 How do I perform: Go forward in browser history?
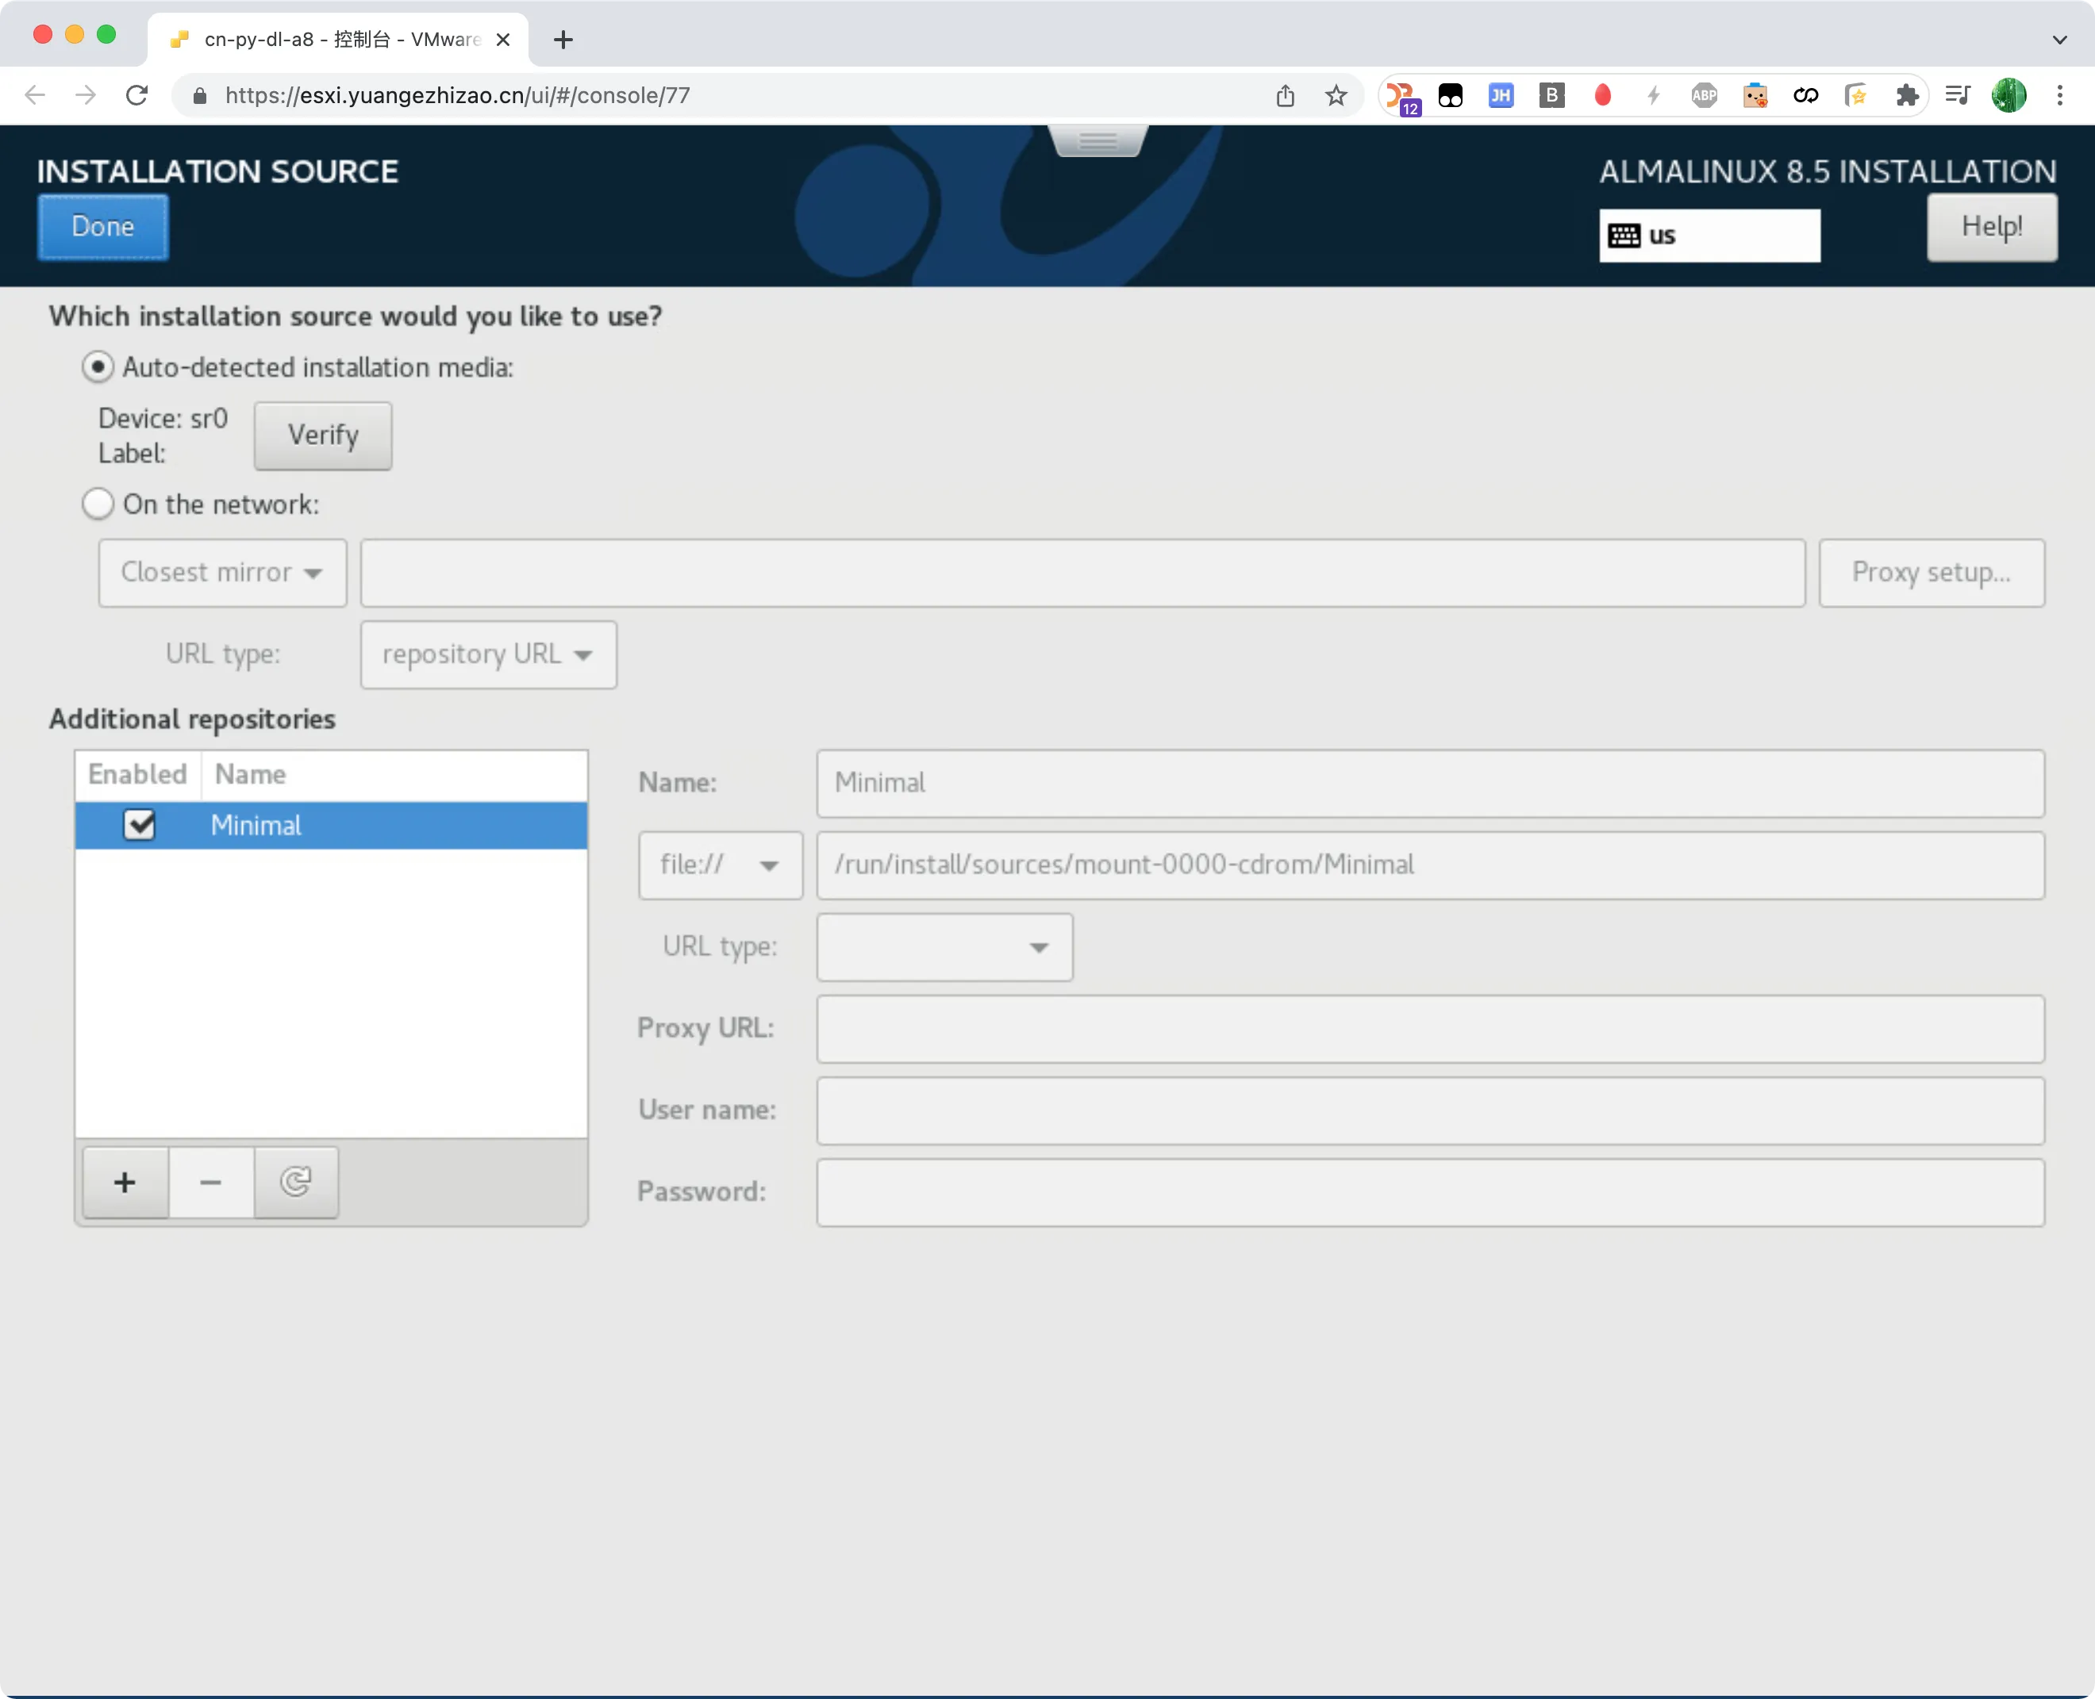click(86, 95)
